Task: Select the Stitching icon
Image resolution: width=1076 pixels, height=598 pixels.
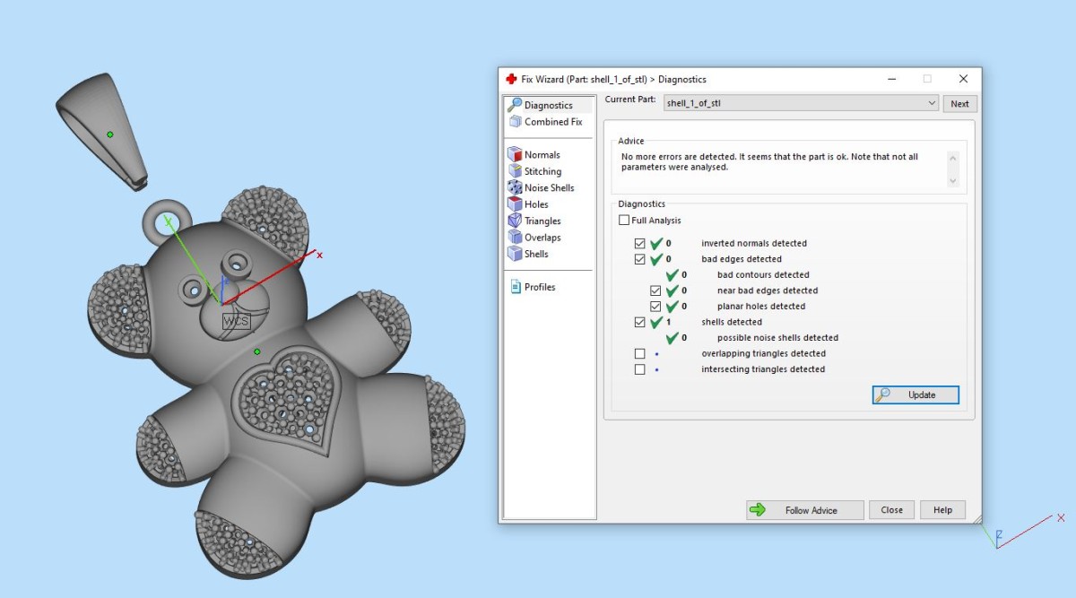Action: [x=515, y=171]
